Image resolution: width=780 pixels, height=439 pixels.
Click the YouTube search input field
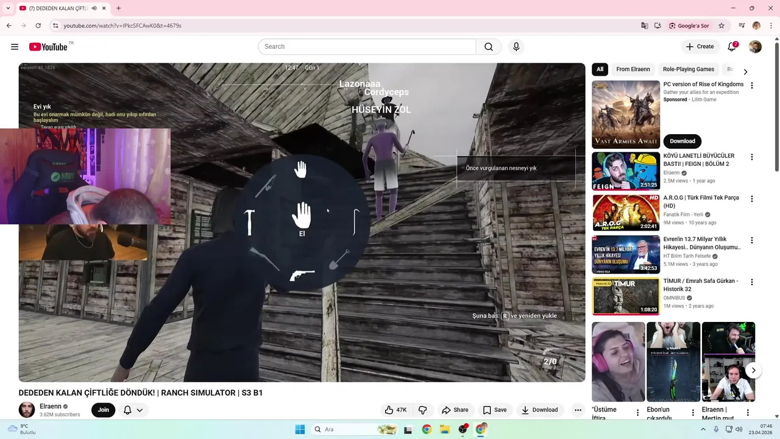point(367,47)
